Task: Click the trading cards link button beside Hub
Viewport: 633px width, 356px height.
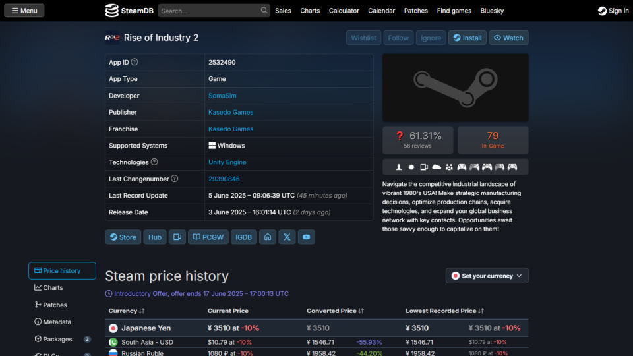Action: point(177,237)
